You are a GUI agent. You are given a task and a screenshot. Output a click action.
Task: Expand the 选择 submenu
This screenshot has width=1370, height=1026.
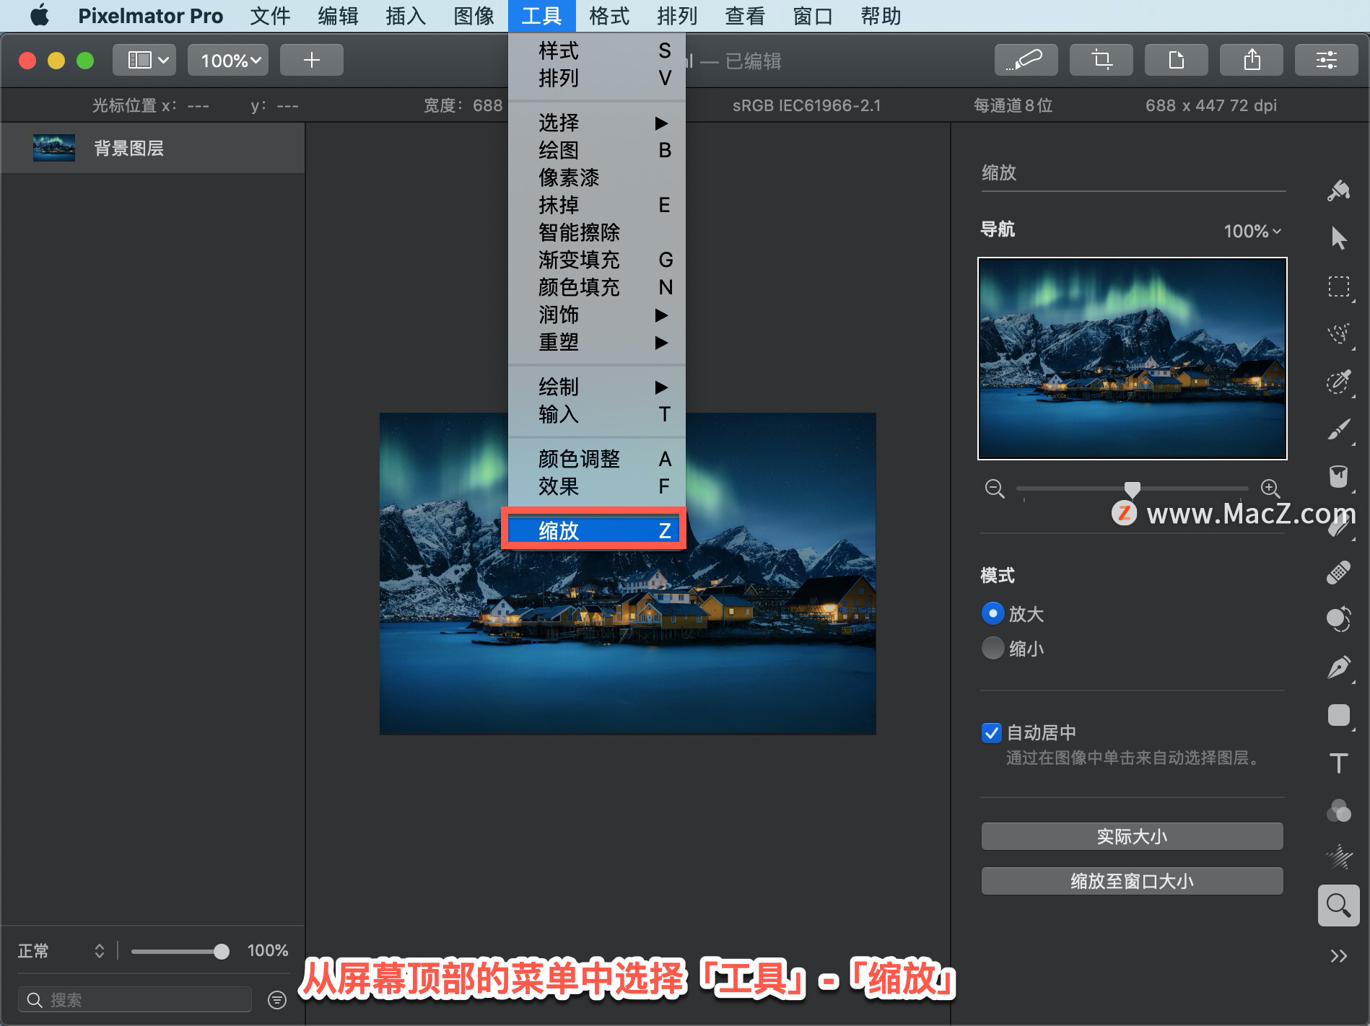click(597, 123)
